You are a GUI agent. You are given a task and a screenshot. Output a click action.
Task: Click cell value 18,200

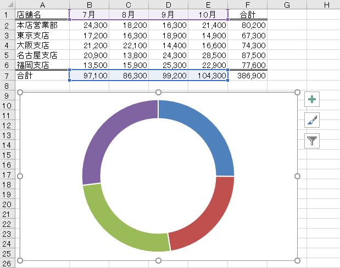click(129, 25)
